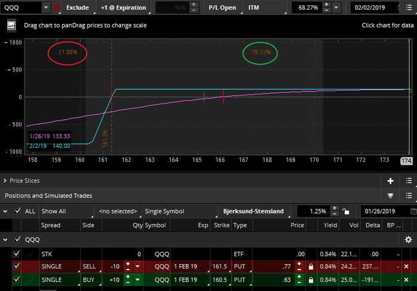This screenshot has height=291, width=417.
Task: Open the top-right chart menu icon
Action: (x=409, y=8)
